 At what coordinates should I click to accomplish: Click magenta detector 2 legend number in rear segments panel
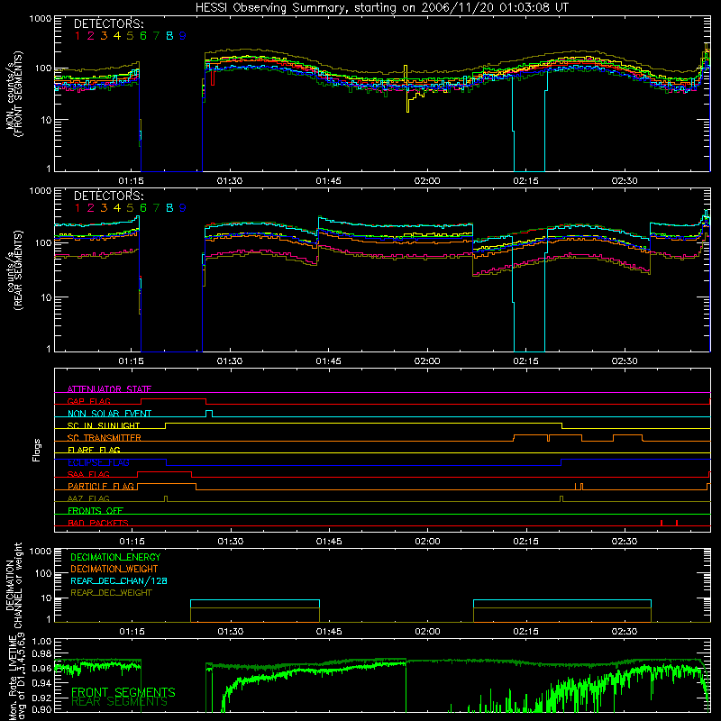(x=91, y=208)
